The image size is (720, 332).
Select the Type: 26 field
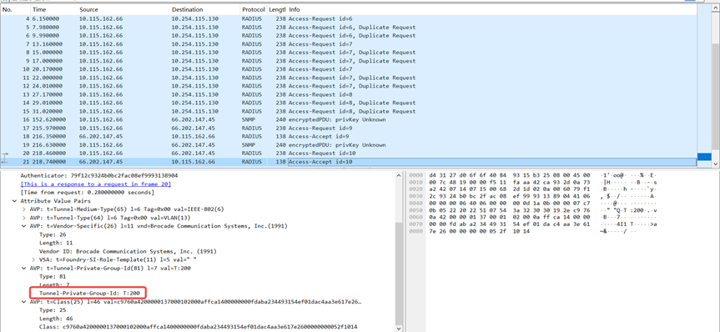pos(53,234)
